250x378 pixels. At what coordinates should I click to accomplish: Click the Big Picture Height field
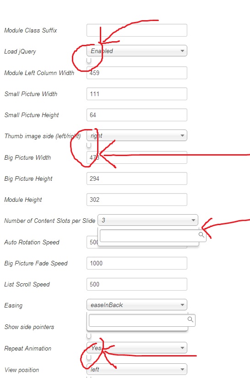click(x=137, y=178)
